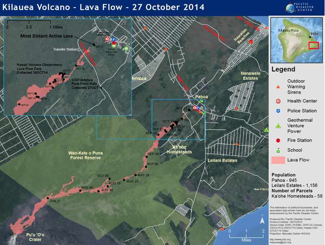Select the JUN 27 lava flow point

pos(48,197)
